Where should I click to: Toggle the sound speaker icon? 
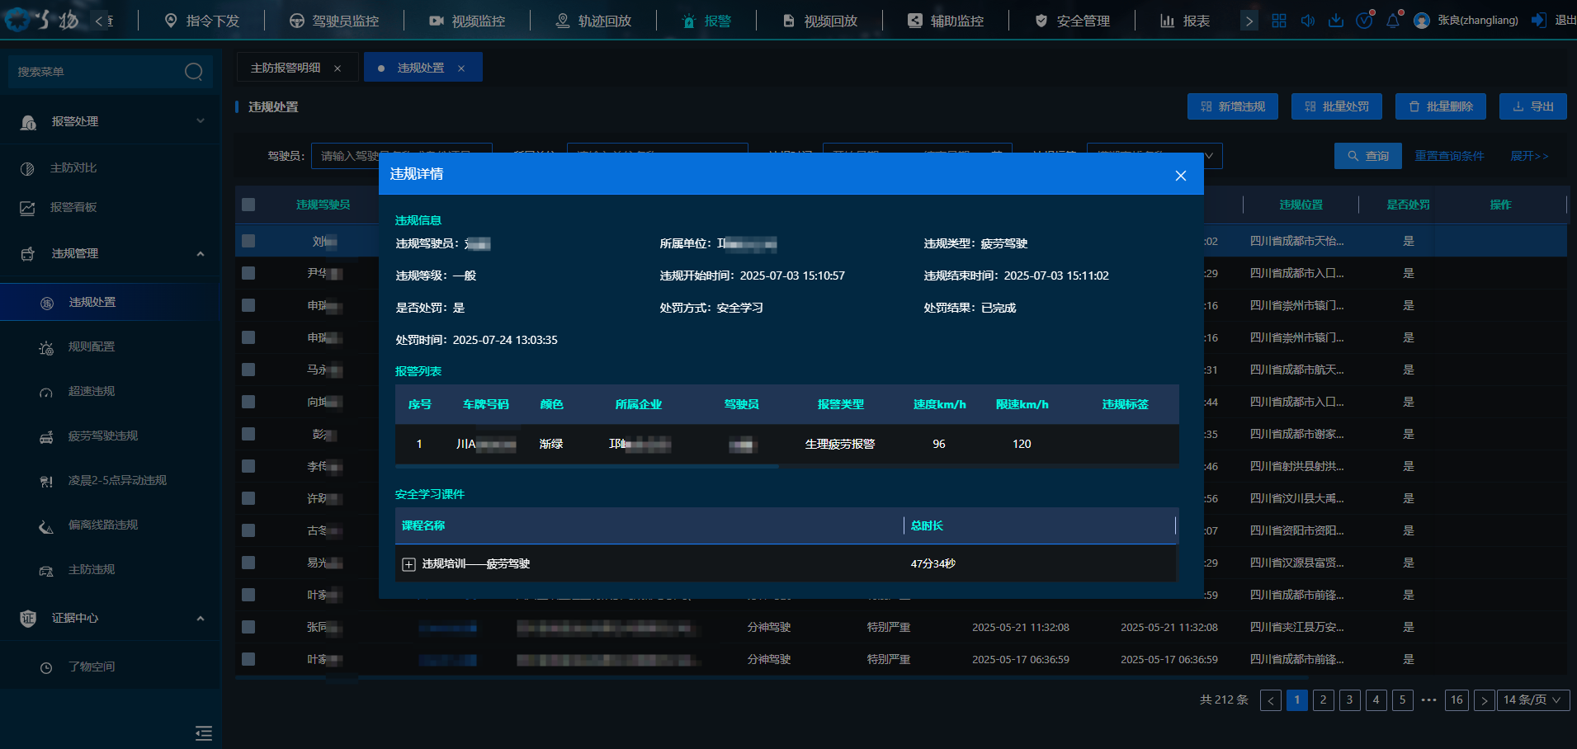pos(1308,21)
